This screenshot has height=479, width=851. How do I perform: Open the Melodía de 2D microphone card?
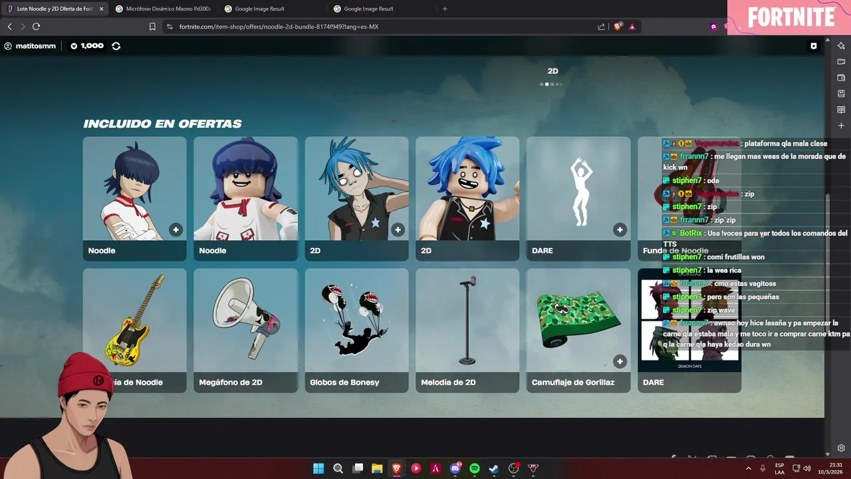[x=467, y=330]
